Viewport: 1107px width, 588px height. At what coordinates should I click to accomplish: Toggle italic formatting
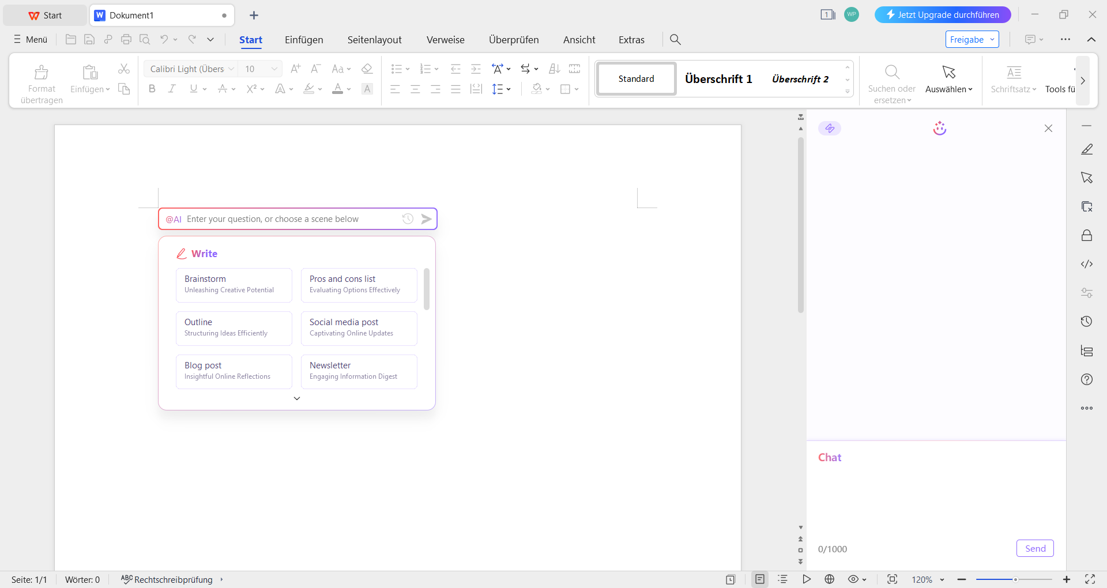(172, 89)
